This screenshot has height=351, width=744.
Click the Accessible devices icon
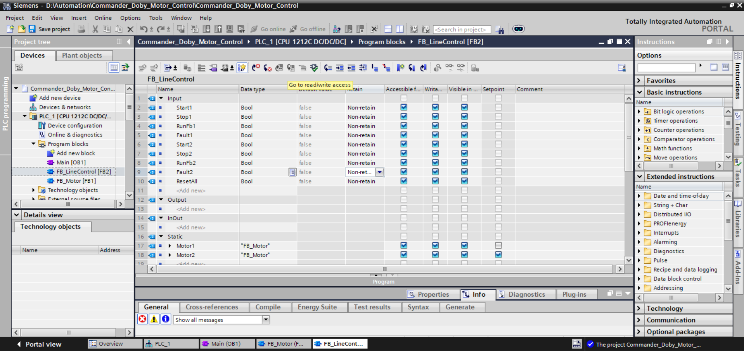(x=337, y=29)
